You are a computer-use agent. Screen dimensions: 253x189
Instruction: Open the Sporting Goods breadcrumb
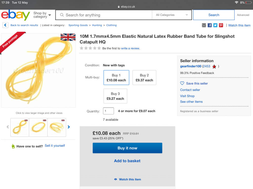click(x=78, y=25)
